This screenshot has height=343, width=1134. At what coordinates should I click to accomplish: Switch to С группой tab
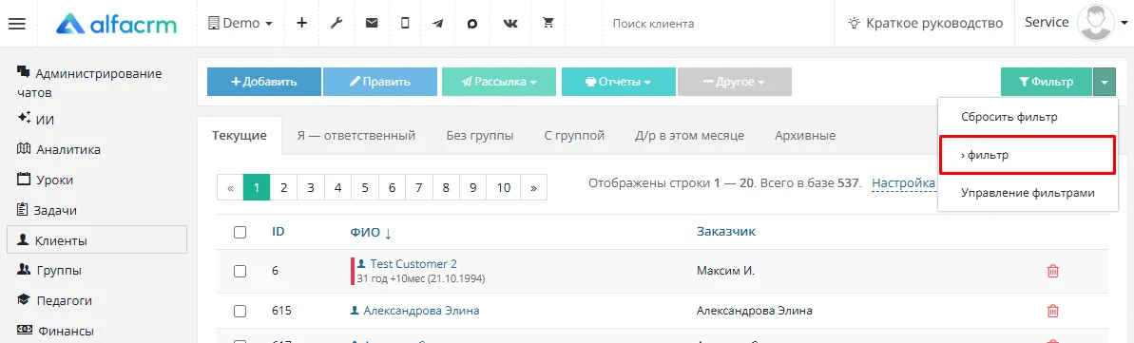[x=574, y=135]
